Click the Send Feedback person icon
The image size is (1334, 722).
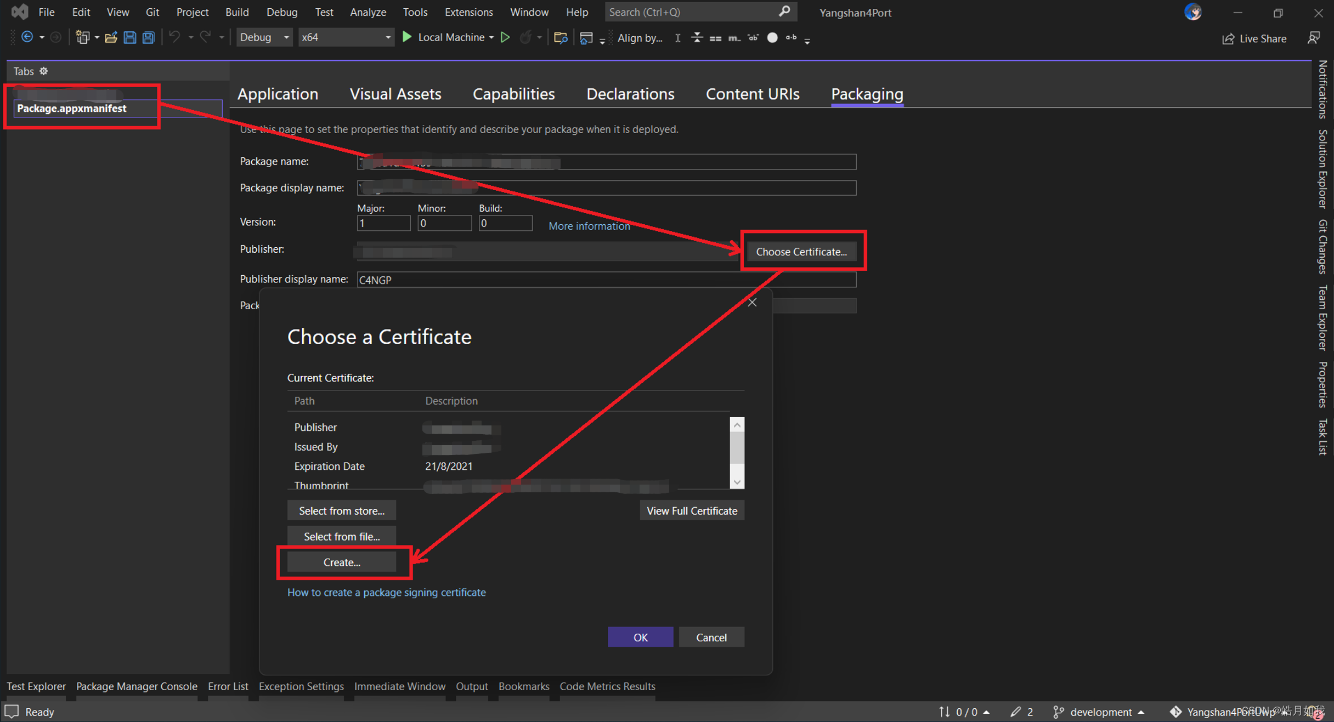(x=1314, y=38)
